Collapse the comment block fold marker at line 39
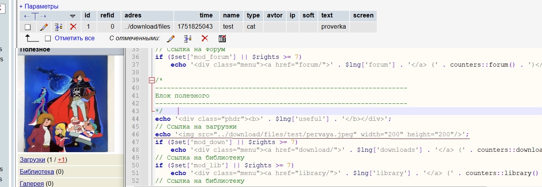Image resolution: width=542 pixels, height=187 pixels. (x=152, y=80)
